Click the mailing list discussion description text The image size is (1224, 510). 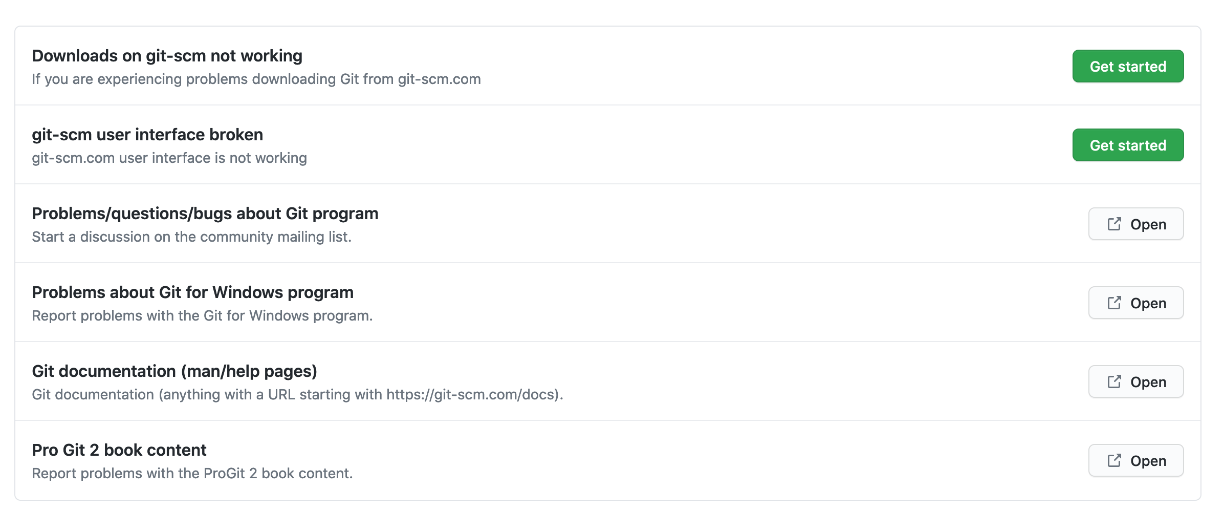(x=191, y=237)
